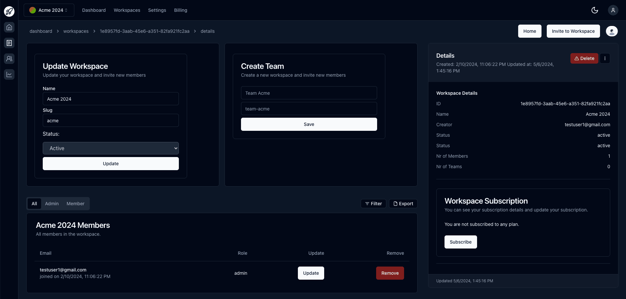Expand the Acme 2024 workspace switcher
Screen dimensions: 626x299
pos(49,10)
